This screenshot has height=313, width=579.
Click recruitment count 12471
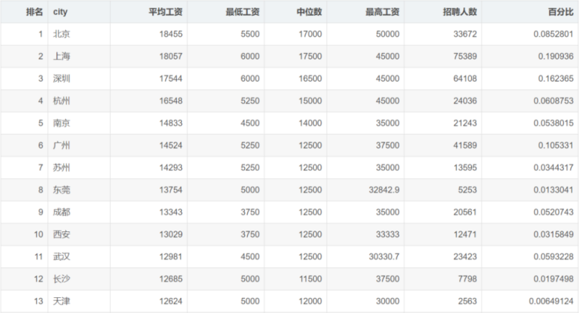[x=465, y=234]
